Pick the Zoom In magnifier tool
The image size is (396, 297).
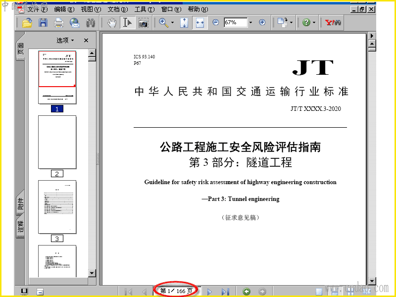(x=164, y=23)
